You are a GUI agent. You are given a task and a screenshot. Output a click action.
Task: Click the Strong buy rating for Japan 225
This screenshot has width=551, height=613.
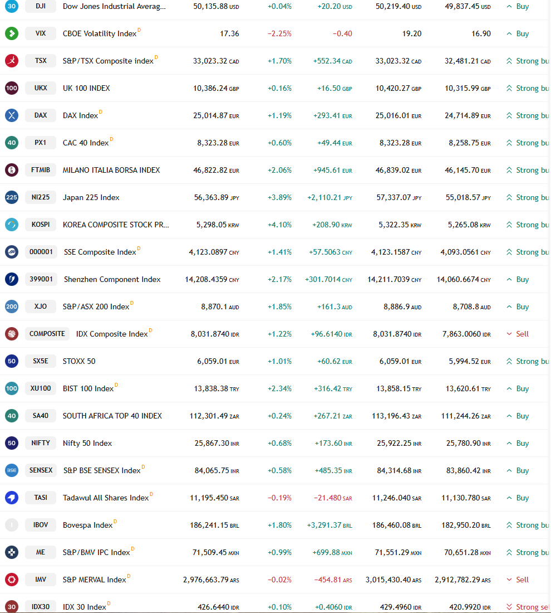click(528, 197)
